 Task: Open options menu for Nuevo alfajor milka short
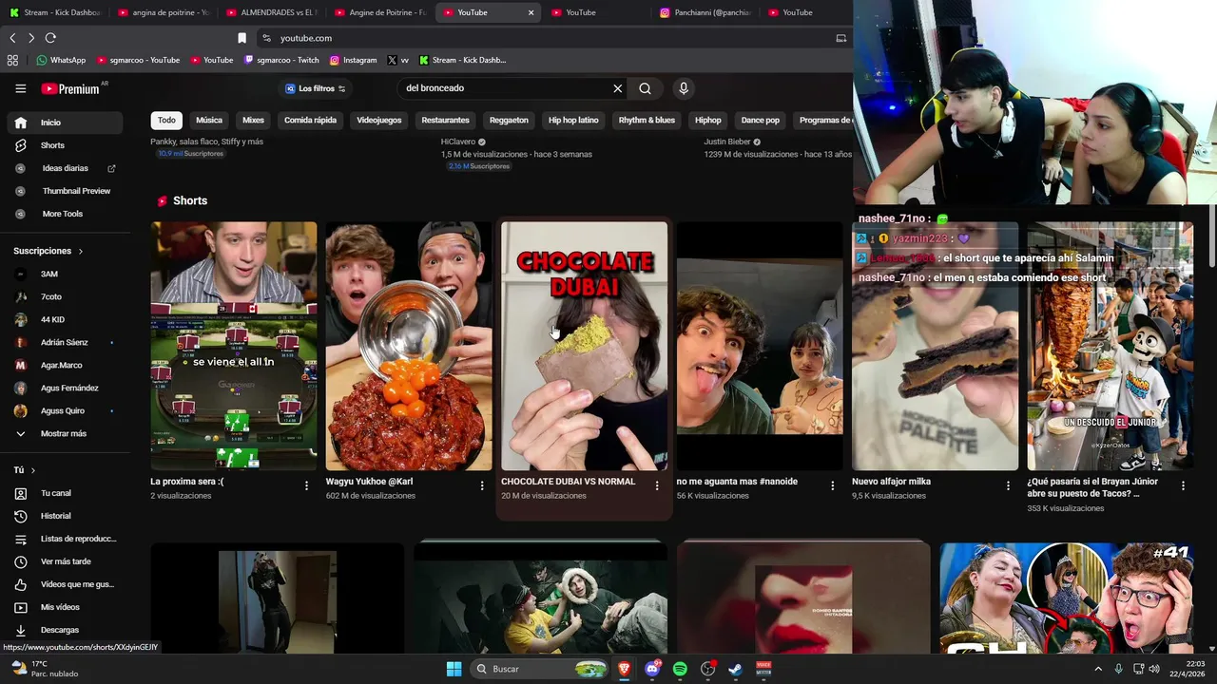pos(1009,485)
